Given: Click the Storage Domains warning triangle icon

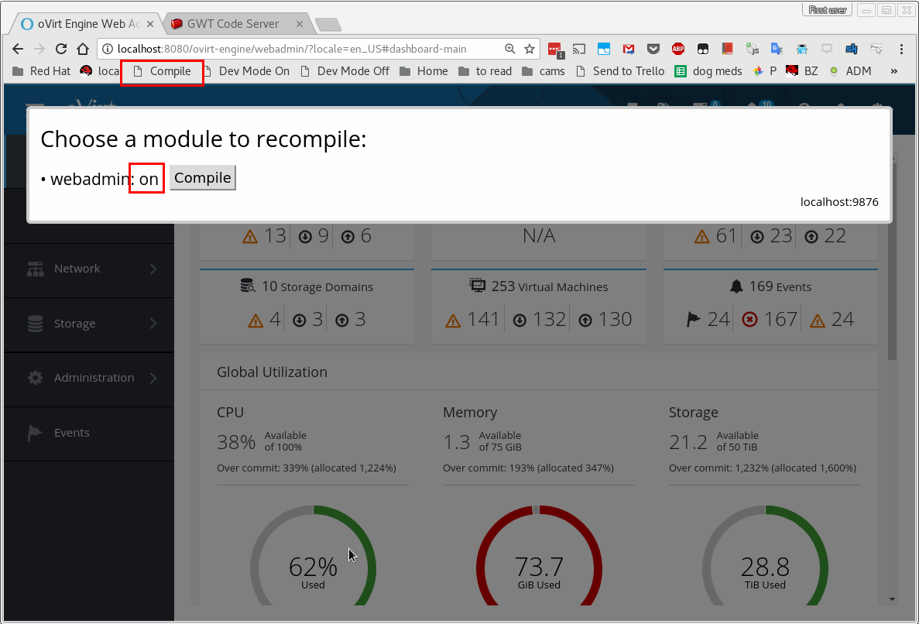Looking at the screenshot, I should 256,319.
